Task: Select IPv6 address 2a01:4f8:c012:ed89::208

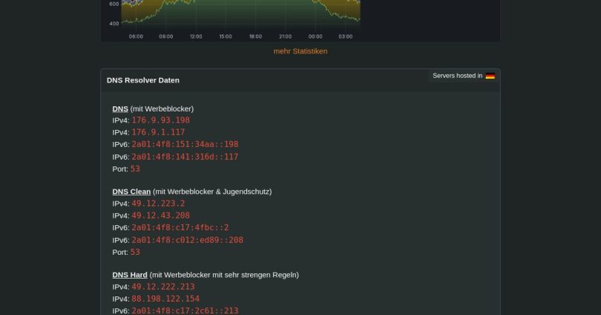Action: (x=188, y=240)
